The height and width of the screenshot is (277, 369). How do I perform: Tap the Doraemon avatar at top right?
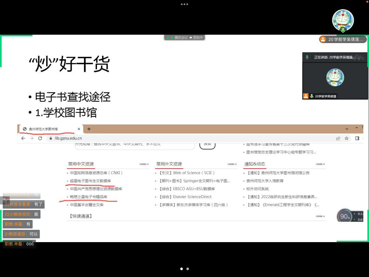pos(343,19)
